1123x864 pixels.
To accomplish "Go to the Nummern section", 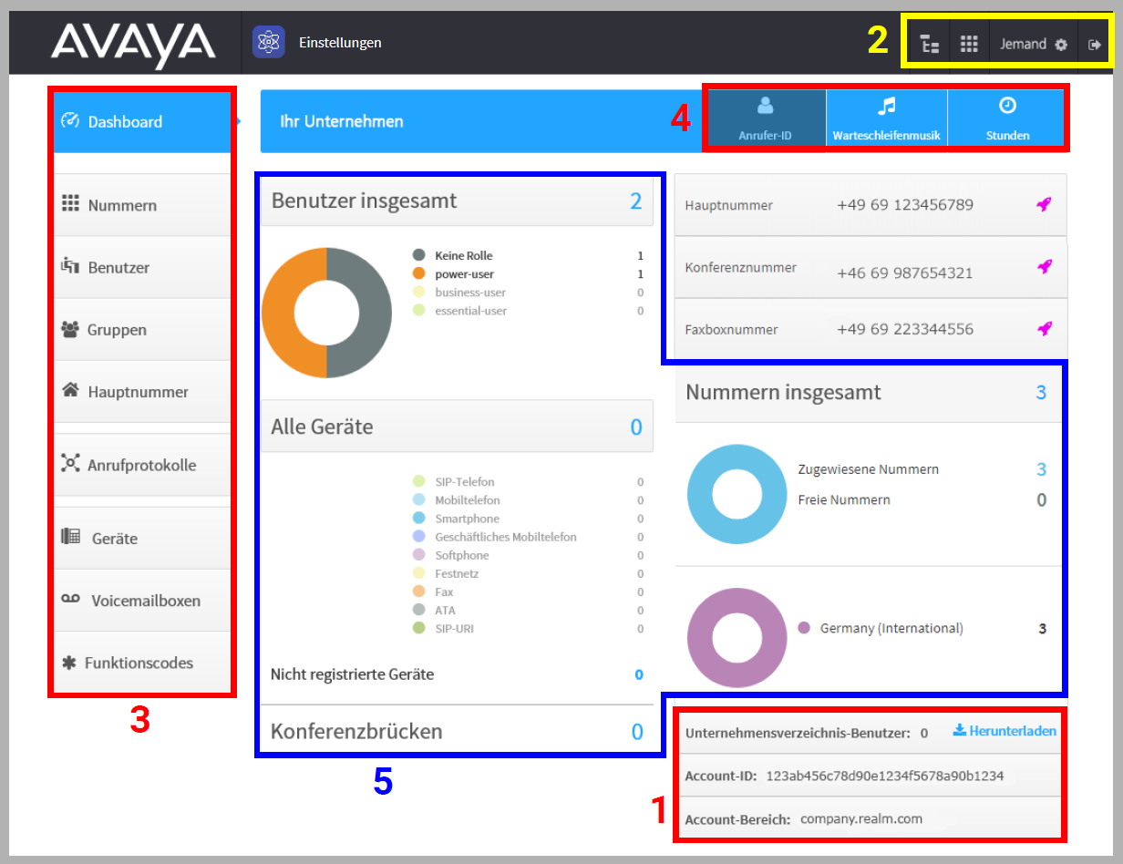I will [x=143, y=205].
